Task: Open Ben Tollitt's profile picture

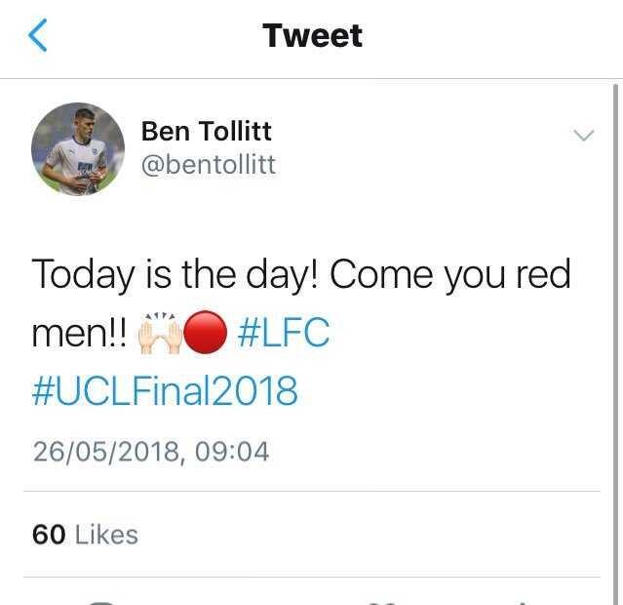Action: coord(78,148)
